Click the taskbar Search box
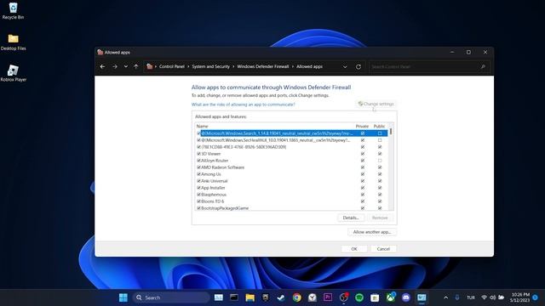The image size is (545, 306). click(170, 297)
